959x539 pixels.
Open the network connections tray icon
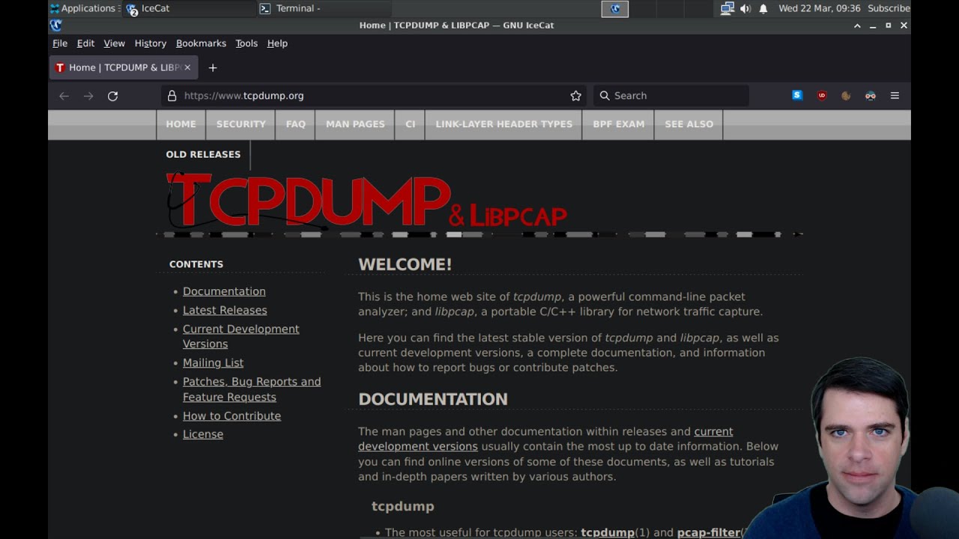[727, 8]
